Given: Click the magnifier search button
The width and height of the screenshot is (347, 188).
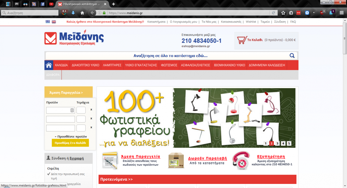Looking at the screenshot, I should click(292, 56).
